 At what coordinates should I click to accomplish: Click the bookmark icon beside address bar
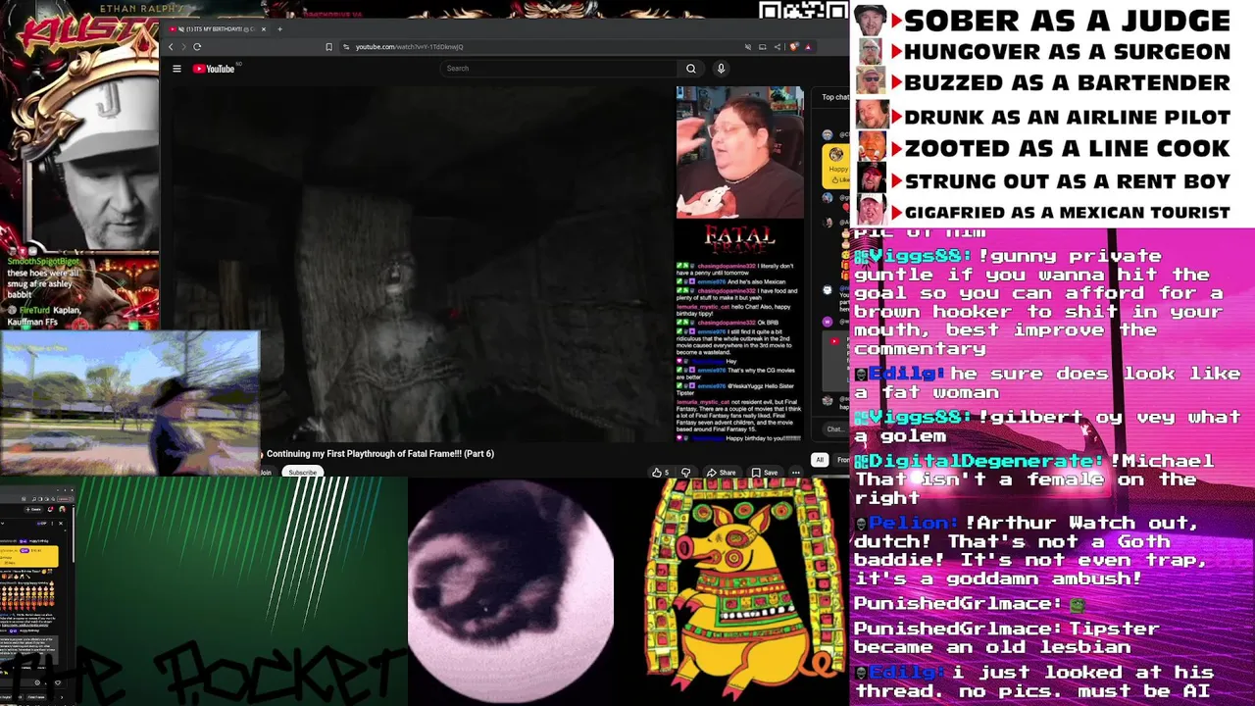tap(329, 47)
